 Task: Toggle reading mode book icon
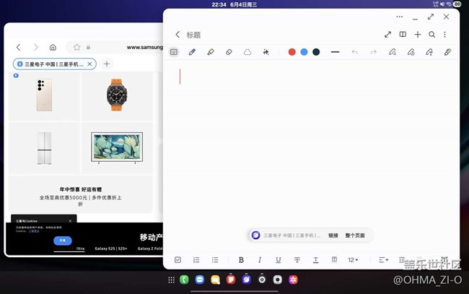point(403,35)
